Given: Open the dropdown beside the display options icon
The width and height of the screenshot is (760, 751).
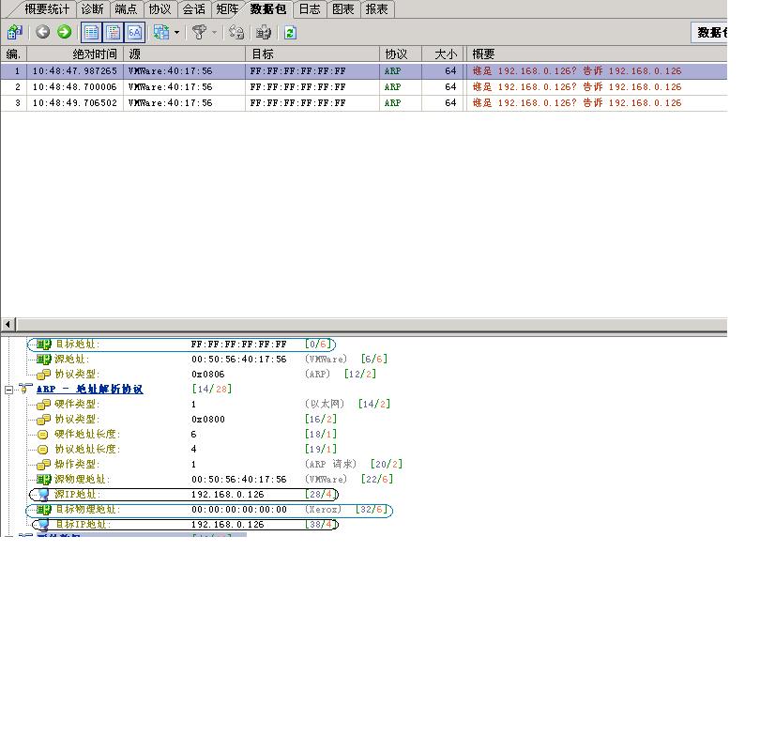Looking at the screenshot, I should (178, 32).
